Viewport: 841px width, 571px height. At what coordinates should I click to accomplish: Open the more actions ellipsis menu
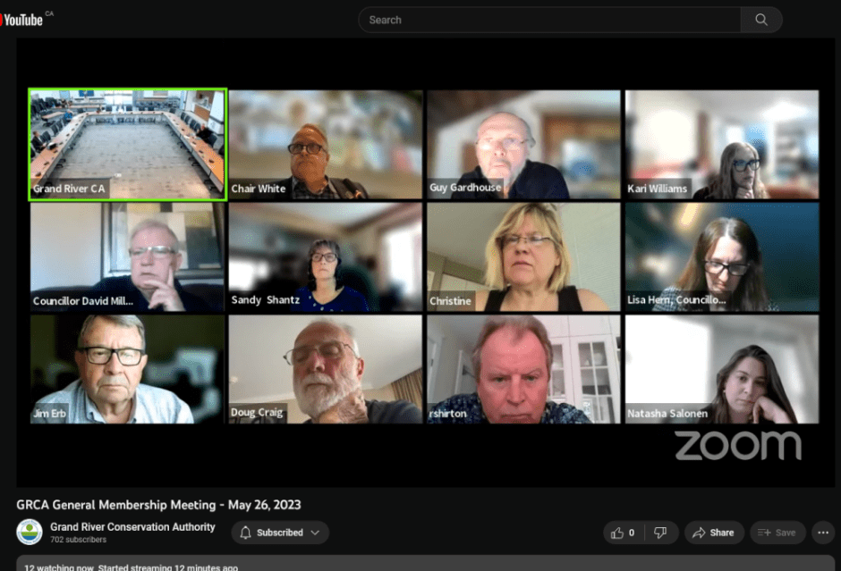pyautogui.click(x=823, y=533)
